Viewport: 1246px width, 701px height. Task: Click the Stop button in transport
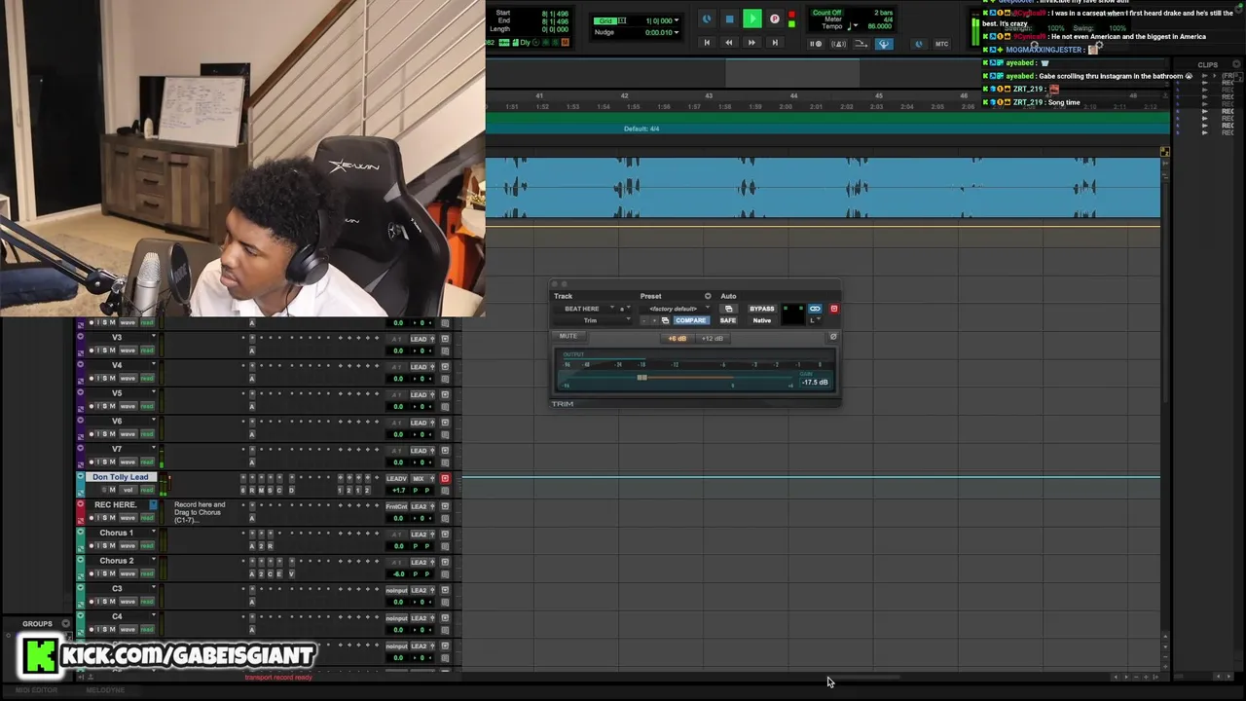pos(729,18)
